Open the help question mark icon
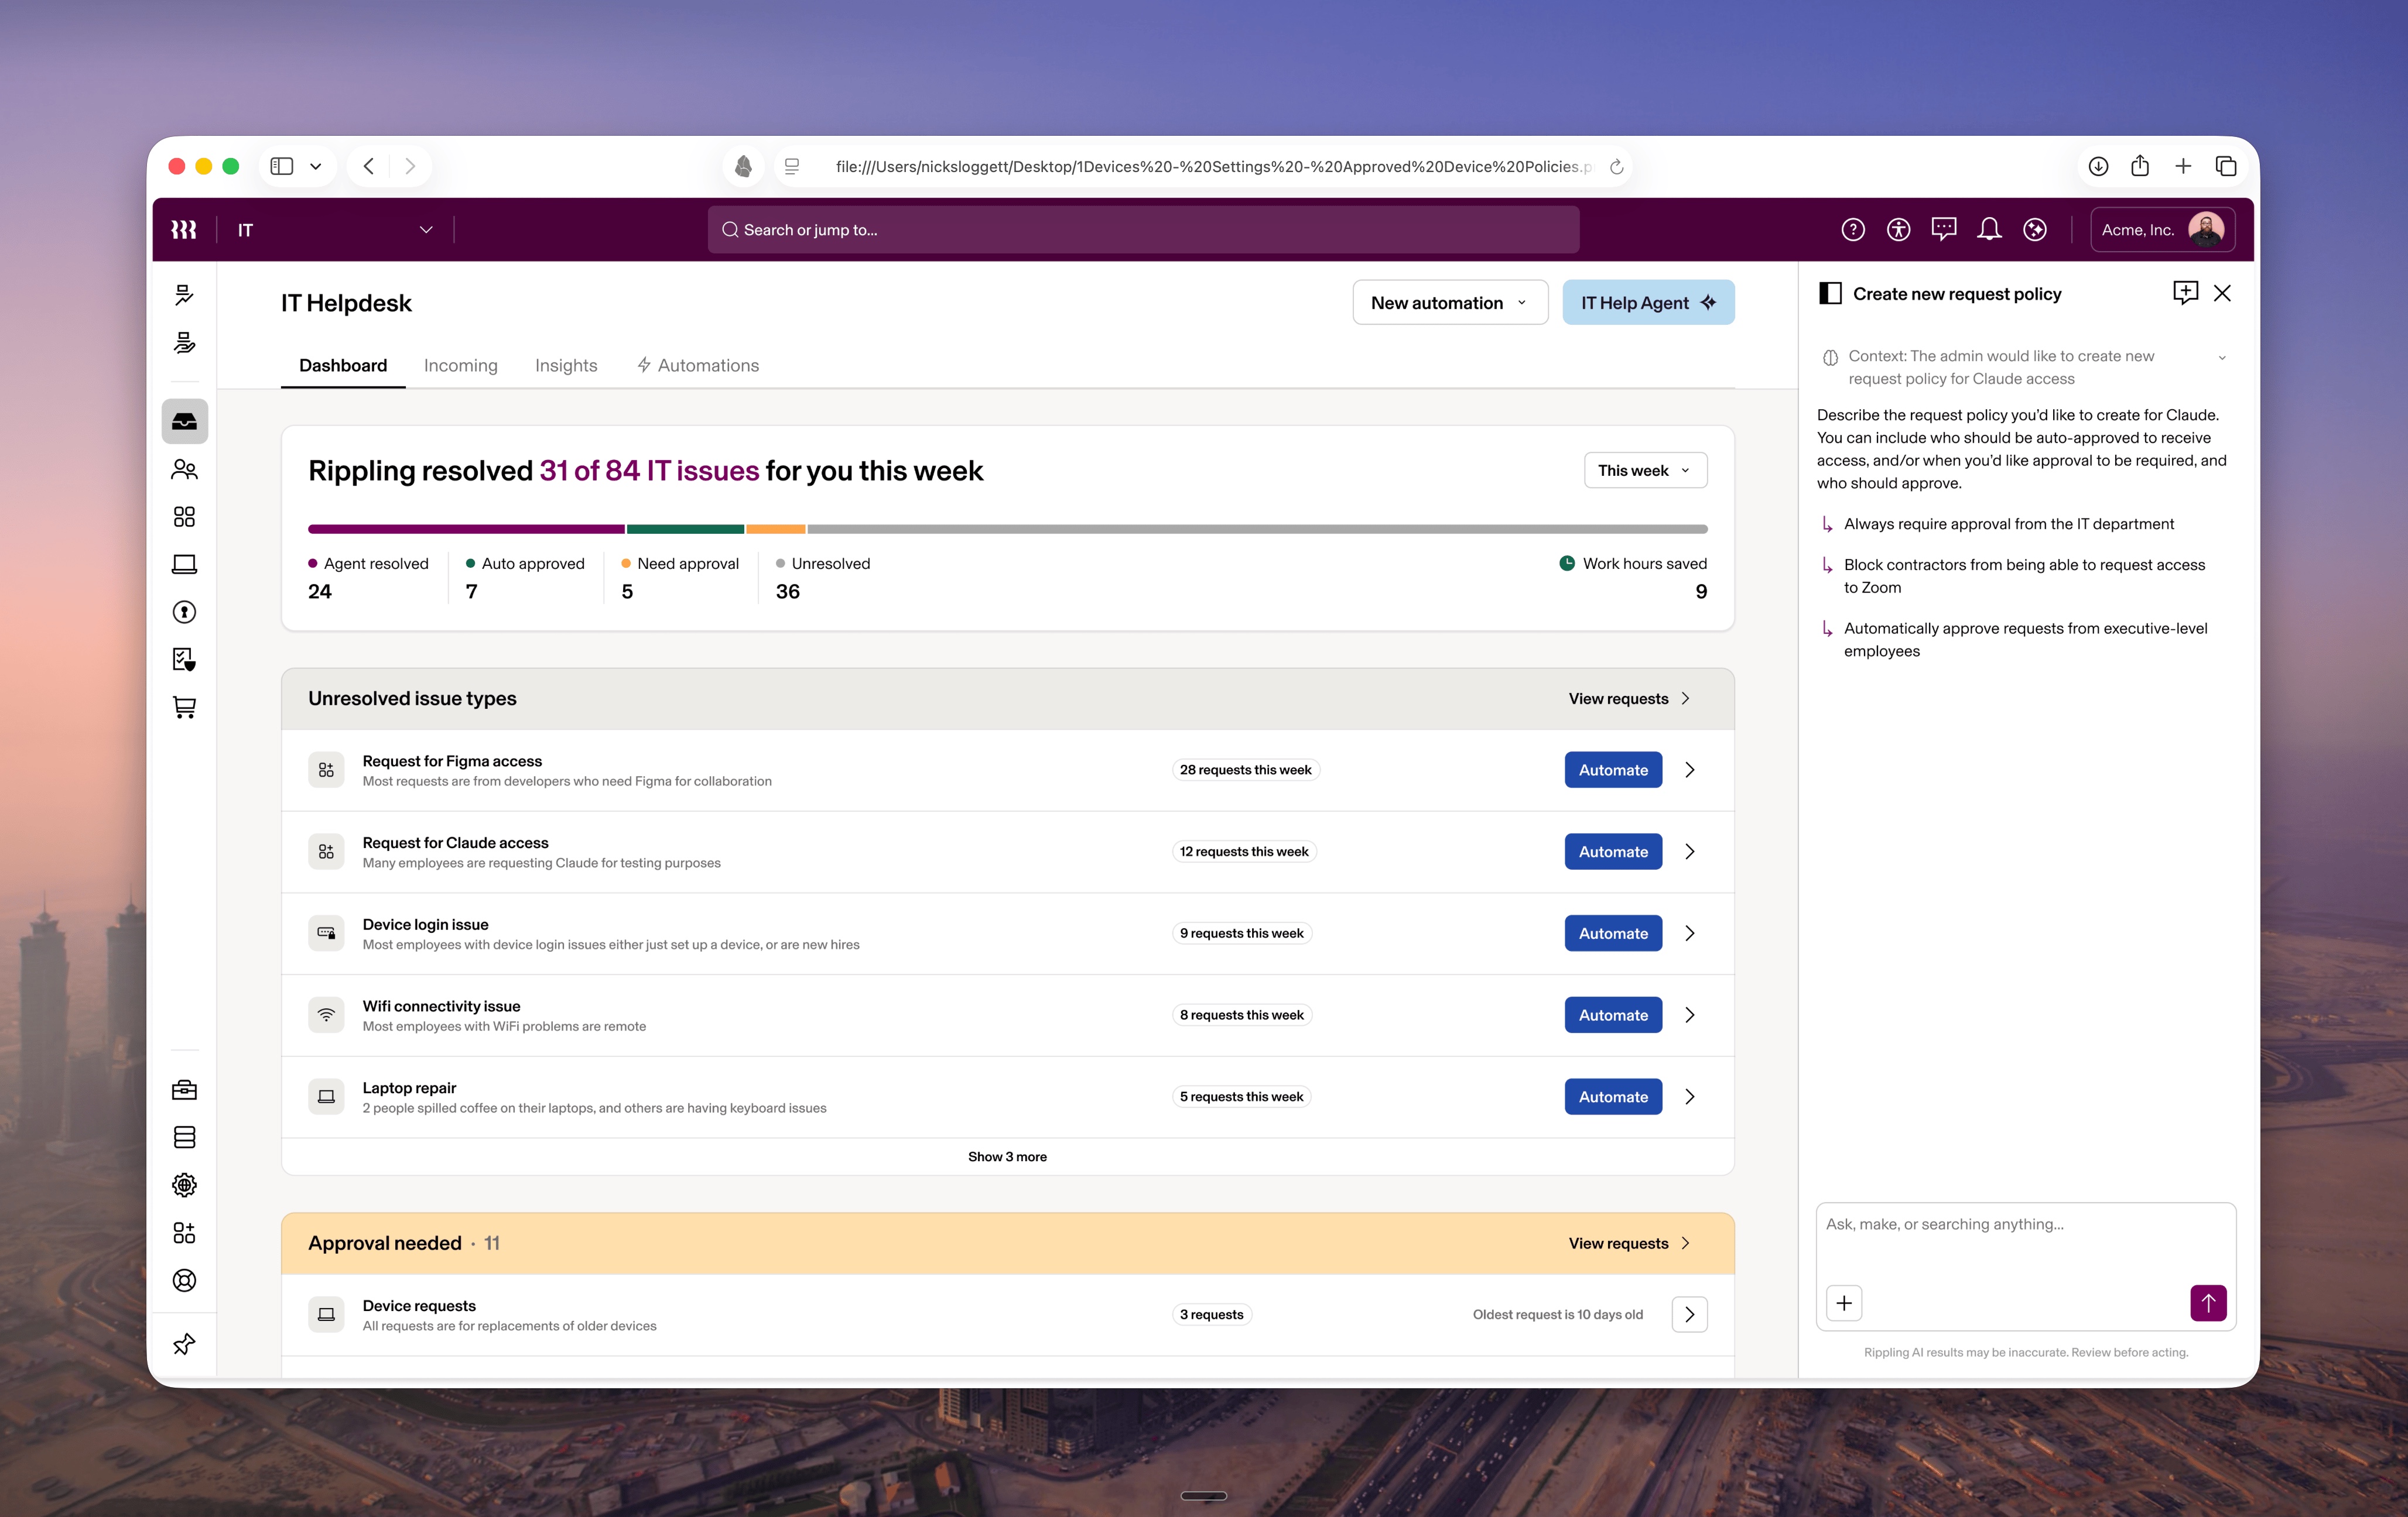Screen dimensions: 2408x1517 tap(1853, 230)
